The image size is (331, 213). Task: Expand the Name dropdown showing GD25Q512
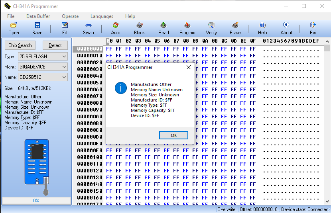tap(43, 77)
